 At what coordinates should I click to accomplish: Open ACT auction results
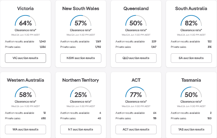[x=136, y=129]
